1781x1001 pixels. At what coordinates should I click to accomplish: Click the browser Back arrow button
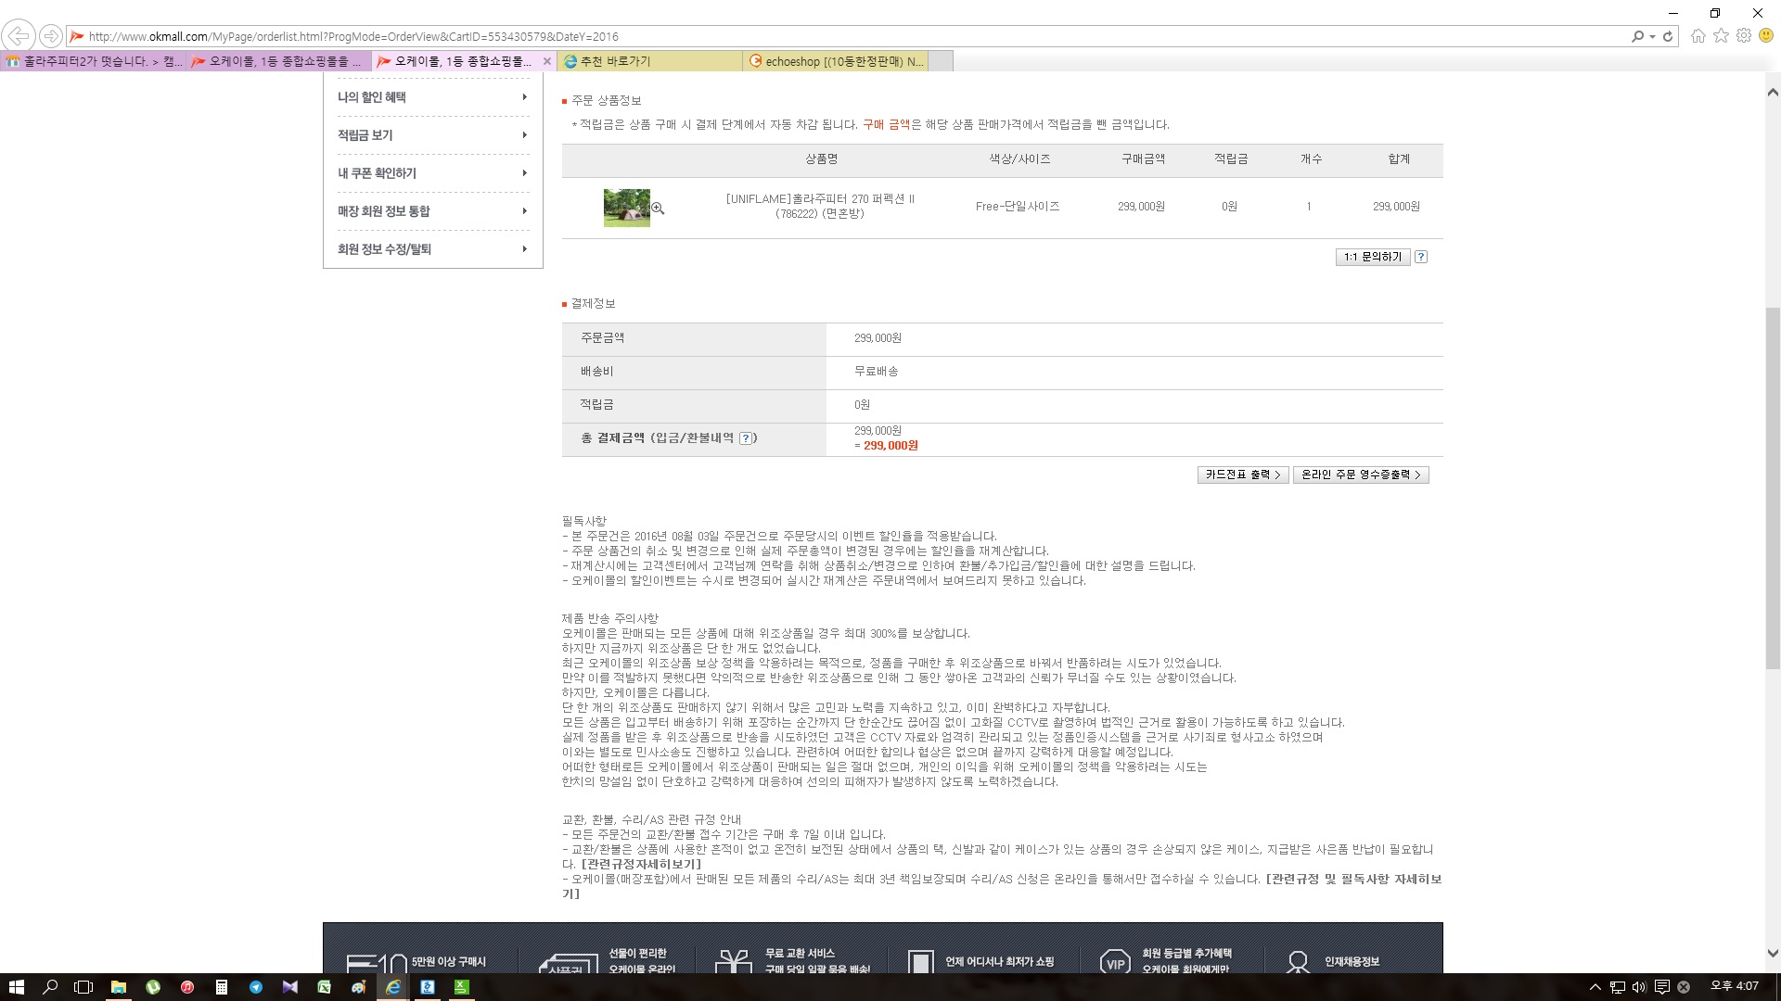[x=19, y=36]
